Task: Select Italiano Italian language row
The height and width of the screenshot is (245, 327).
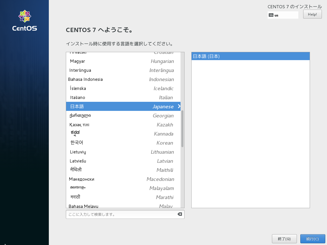Action: pyautogui.click(x=123, y=98)
